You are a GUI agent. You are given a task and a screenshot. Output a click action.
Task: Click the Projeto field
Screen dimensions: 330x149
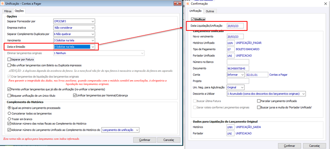pos(238,81)
